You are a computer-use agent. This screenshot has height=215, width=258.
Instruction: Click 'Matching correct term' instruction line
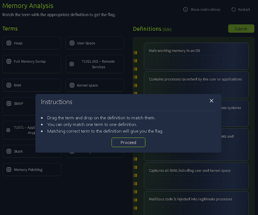pyautogui.click(x=105, y=131)
